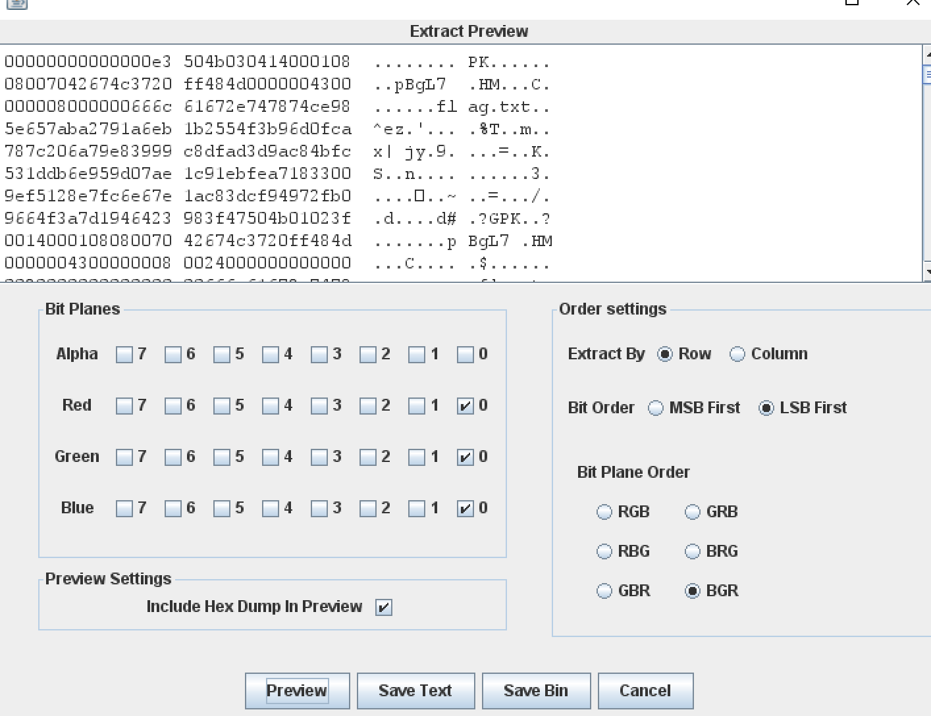Tick Green bit plane 1

[x=417, y=457]
